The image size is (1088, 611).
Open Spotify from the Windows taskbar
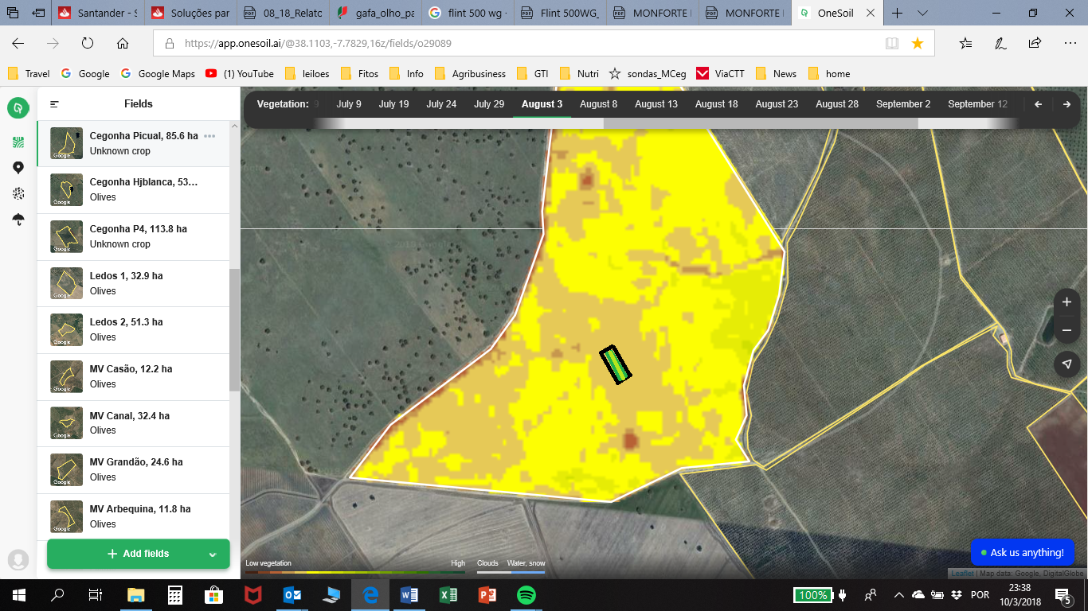click(x=526, y=595)
